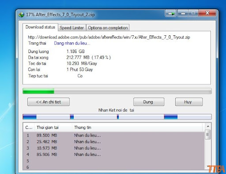Select connection row 2 with 25.482 MB
The width and height of the screenshot is (226, 174).
pyautogui.click(x=114, y=142)
